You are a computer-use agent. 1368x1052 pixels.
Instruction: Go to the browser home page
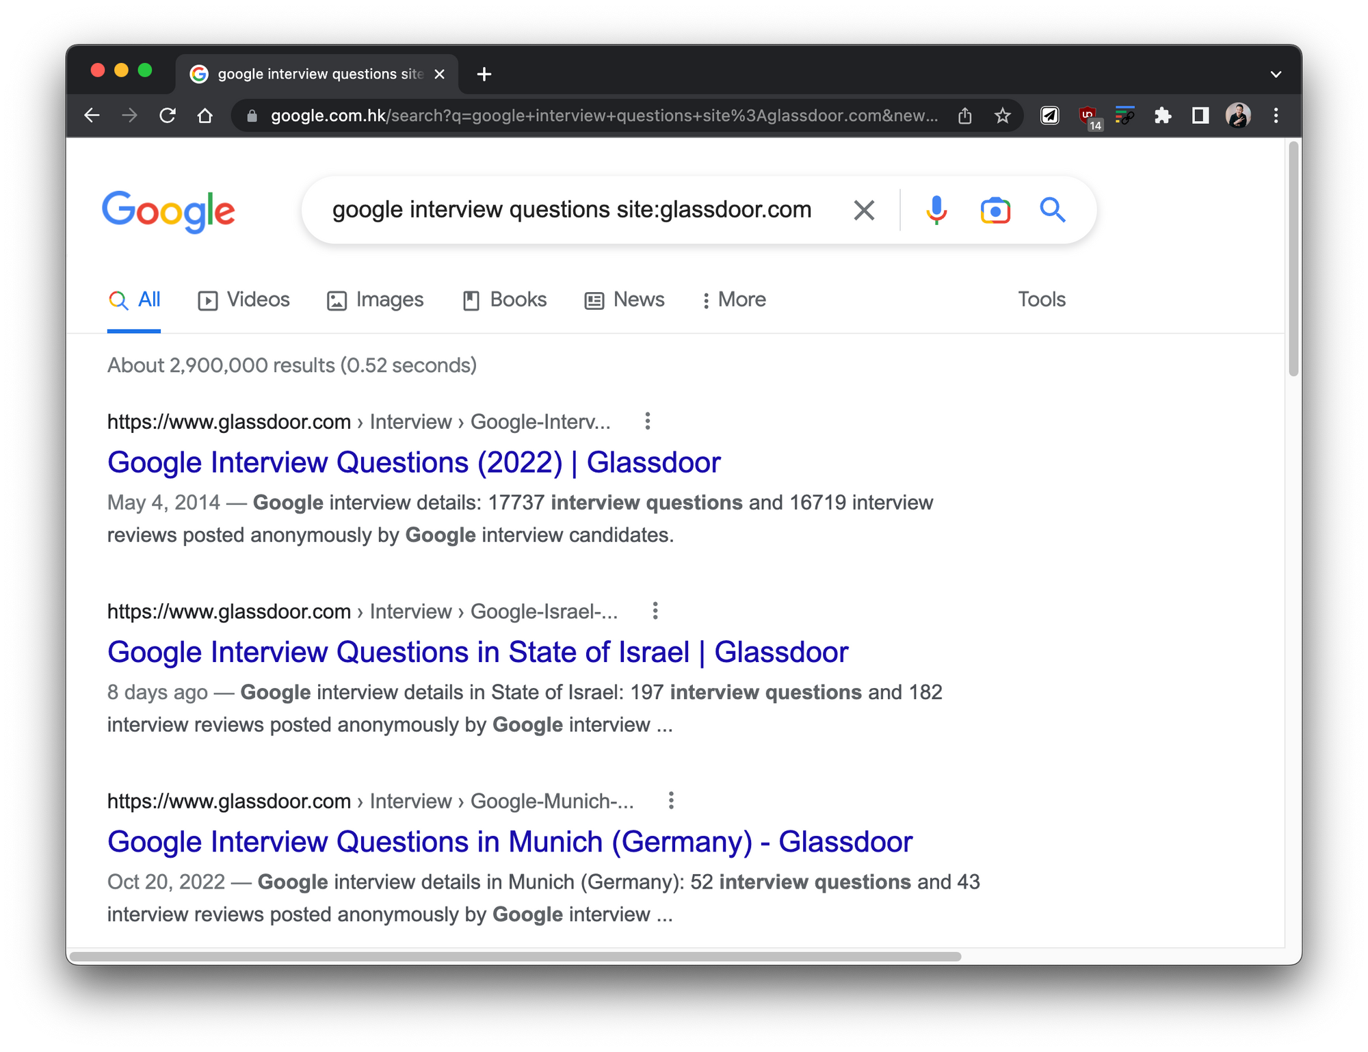click(x=205, y=116)
